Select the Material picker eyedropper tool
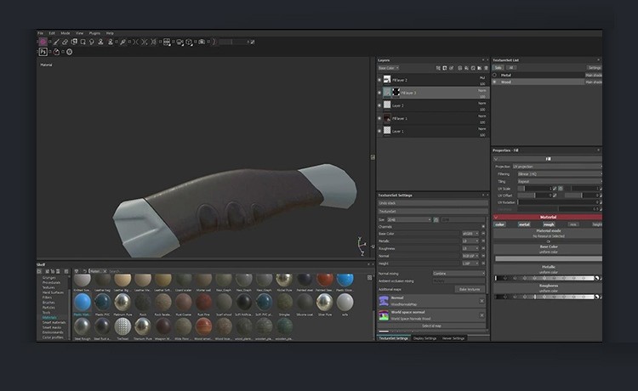Viewport: 638px width, 391px height. point(122,42)
